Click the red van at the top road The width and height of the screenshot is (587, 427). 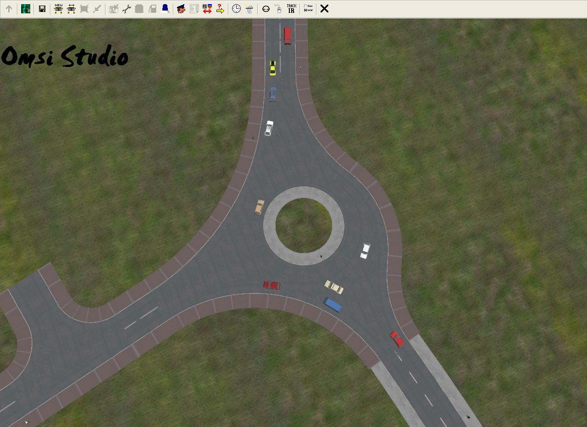click(x=288, y=36)
